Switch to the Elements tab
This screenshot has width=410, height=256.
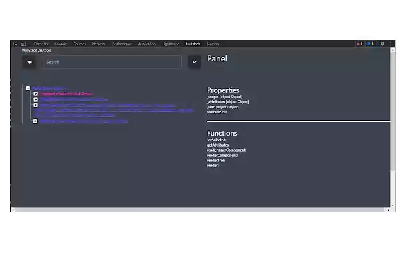click(41, 44)
